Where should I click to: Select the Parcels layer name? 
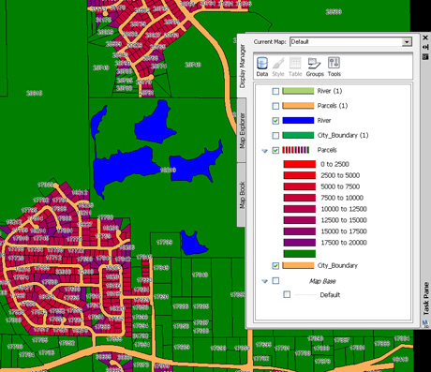pos(327,150)
